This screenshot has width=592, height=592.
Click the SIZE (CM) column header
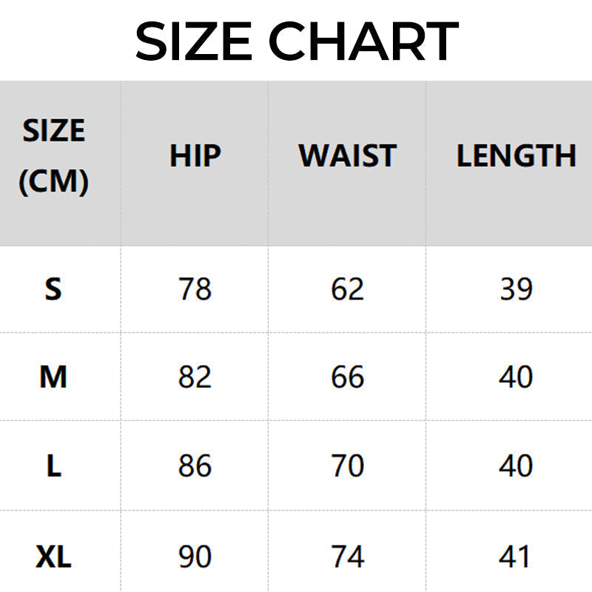pos(53,156)
